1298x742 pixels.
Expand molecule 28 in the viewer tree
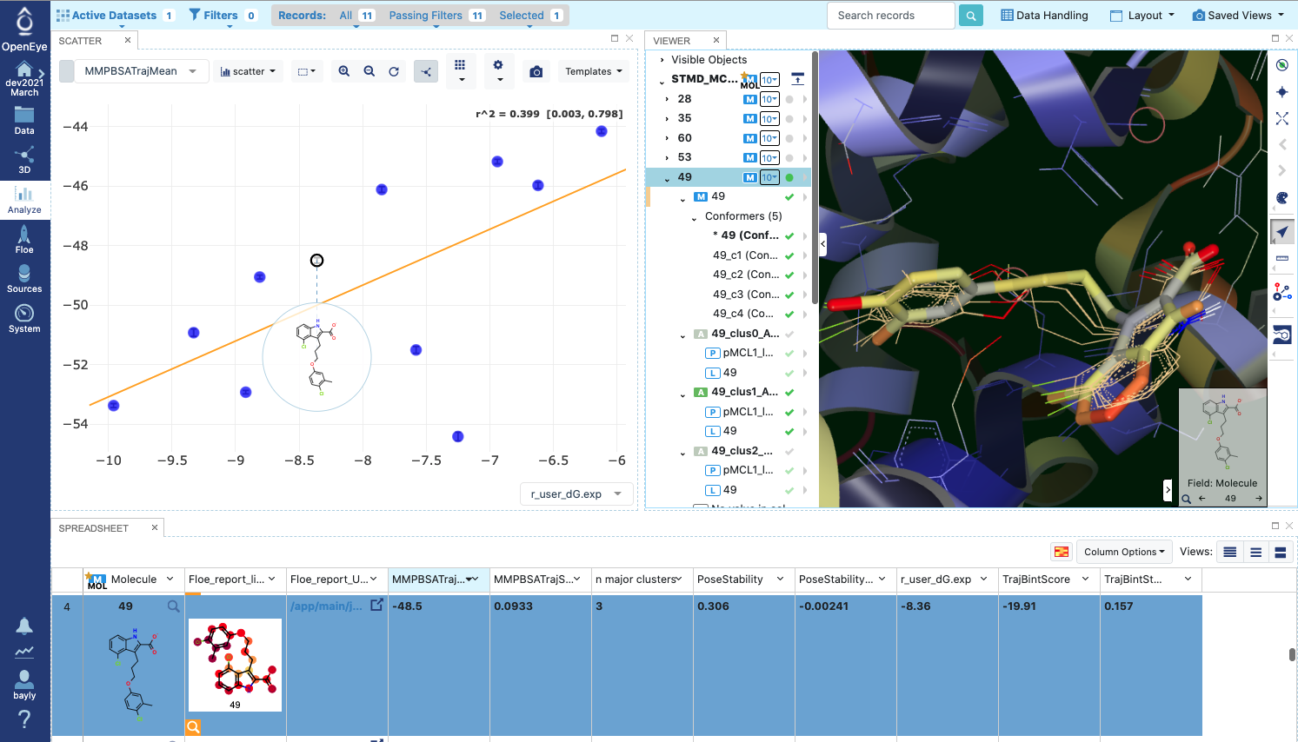[667, 99]
